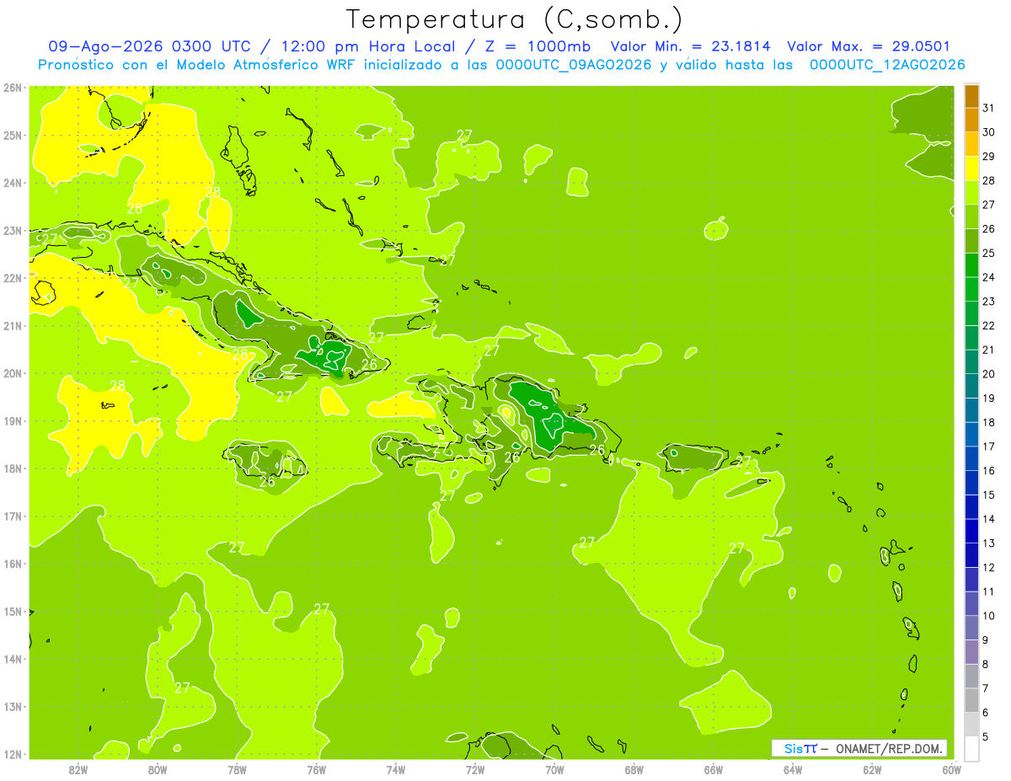Viewport: 1011px width, 781px height.
Task: Click the longitude label '74W'
Action: click(x=395, y=770)
